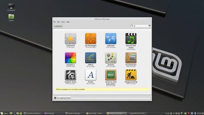Click the volume icon in tray
Image resolution: width=204 pixels, height=115 pixels.
click(176, 113)
